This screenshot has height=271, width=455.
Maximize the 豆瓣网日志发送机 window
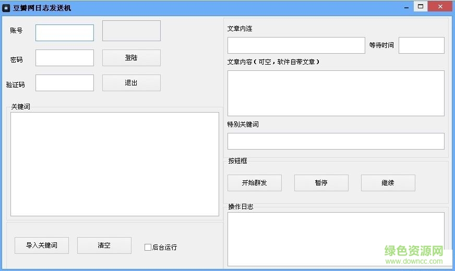(420, 6)
